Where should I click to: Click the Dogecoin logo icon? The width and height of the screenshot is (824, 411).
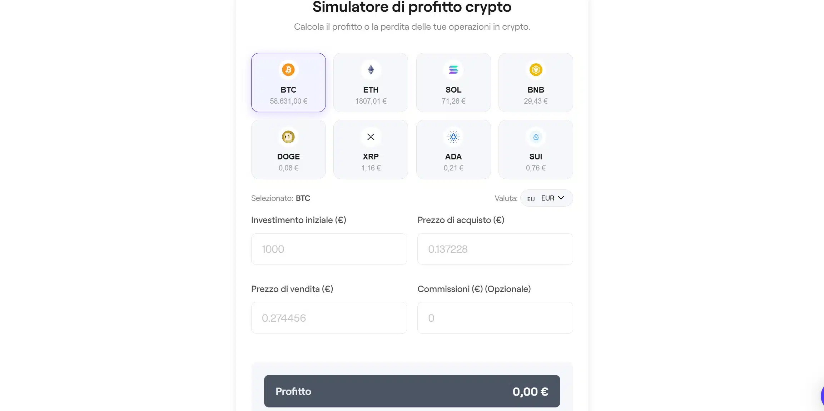click(x=288, y=137)
